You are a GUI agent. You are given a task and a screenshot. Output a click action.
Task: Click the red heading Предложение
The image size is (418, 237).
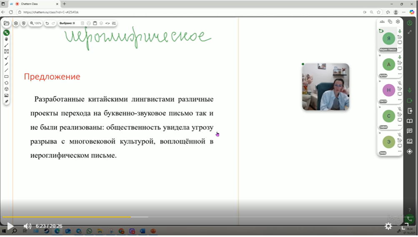pyautogui.click(x=52, y=77)
